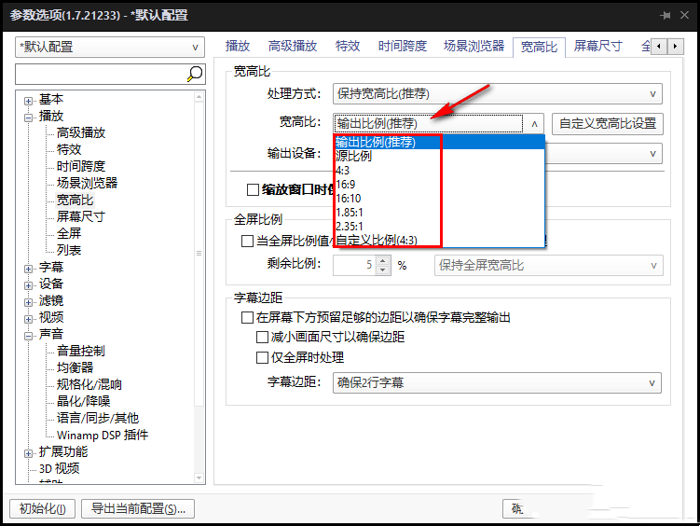The height and width of the screenshot is (526, 700).
Task: Select 语言/同步/其他 in the tree
Action: click(x=98, y=418)
